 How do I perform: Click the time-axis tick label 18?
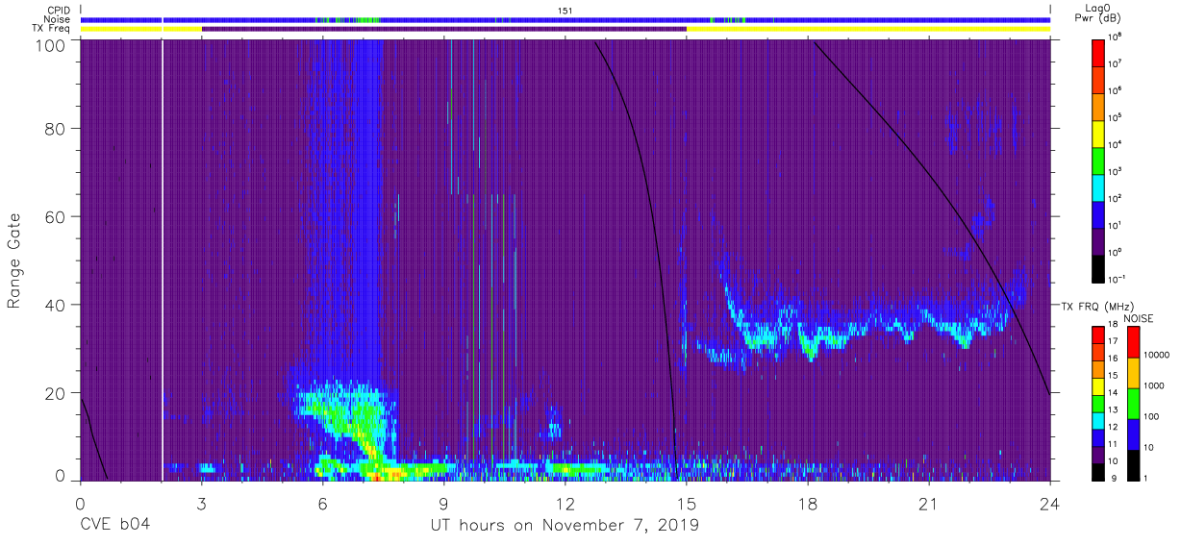pyautogui.click(x=808, y=504)
